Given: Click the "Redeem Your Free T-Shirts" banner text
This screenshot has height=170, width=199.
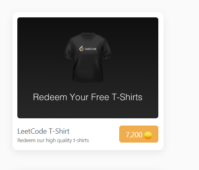Looking at the screenshot, I should coord(88,97).
